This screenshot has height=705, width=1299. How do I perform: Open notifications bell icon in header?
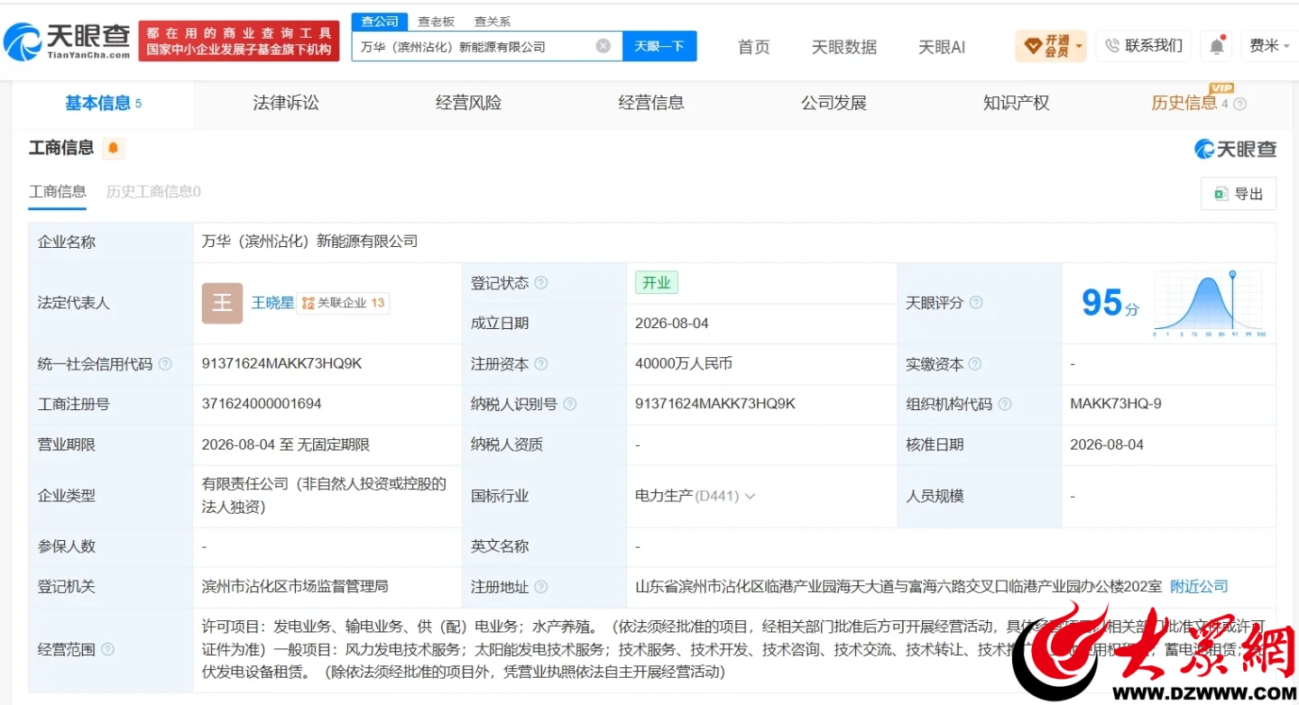pyautogui.click(x=1217, y=46)
